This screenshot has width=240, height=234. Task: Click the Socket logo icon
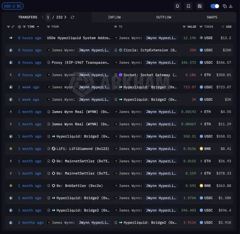(121, 75)
